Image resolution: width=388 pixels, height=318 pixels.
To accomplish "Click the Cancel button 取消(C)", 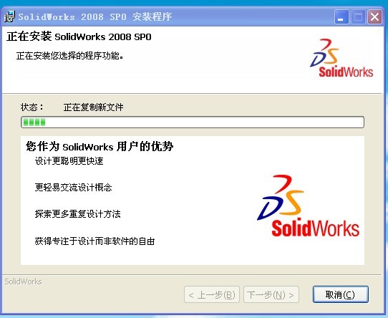I will (x=341, y=294).
